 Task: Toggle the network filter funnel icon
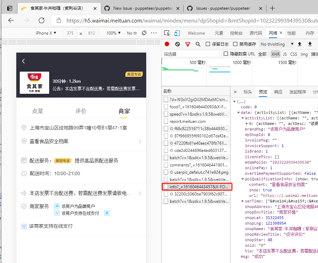[x=188, y=44]
